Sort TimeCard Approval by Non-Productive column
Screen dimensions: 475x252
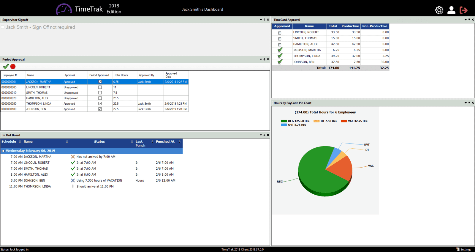375,26
